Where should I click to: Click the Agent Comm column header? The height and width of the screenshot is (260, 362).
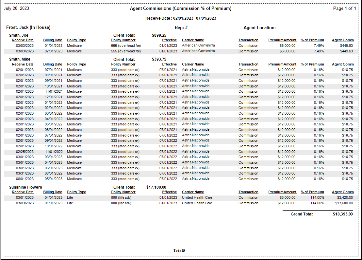tap(343, 40)
